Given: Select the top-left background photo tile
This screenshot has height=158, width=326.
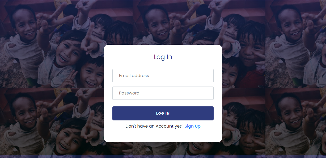Looking at the screenshot, I should (x=66, y=44).
